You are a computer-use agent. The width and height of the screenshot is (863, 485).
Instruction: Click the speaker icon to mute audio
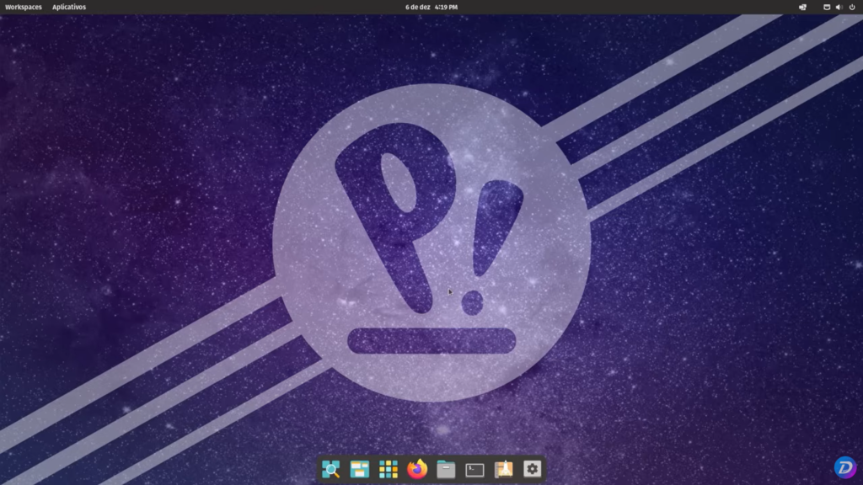pyautogui.click(x=838, y=7)
